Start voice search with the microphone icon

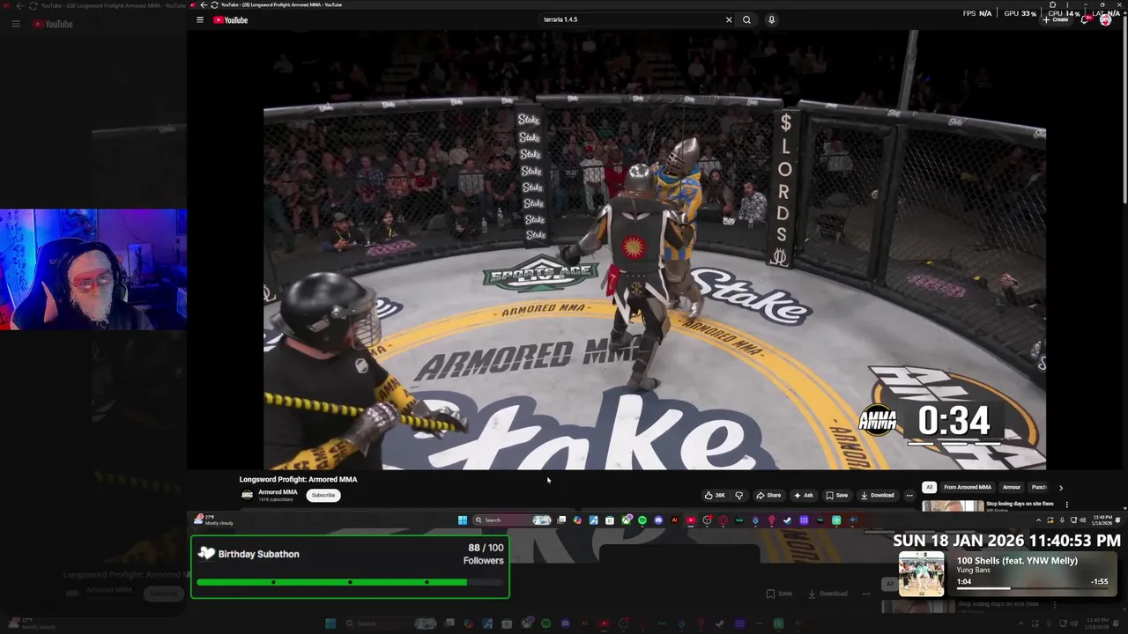[x=771, y=19]
